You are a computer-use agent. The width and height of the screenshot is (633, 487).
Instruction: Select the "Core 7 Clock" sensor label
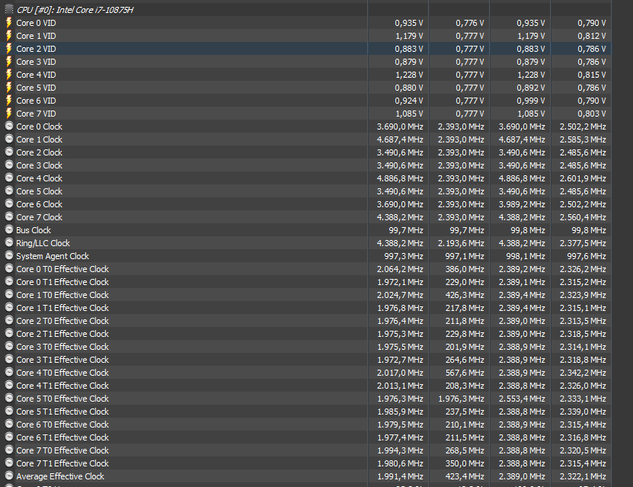(39, 217)
